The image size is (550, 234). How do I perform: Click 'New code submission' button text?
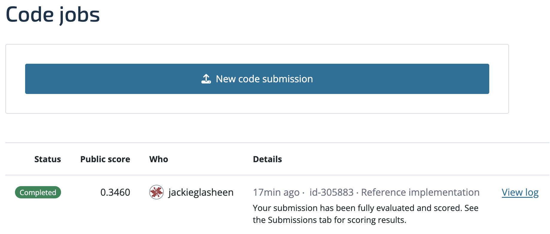264,79
